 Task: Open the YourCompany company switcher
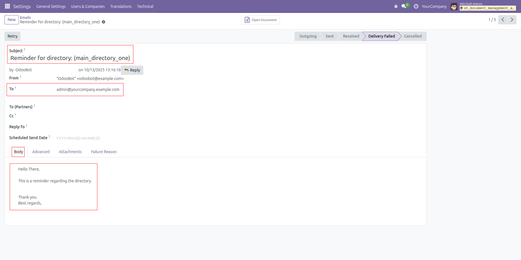[434, 6]
